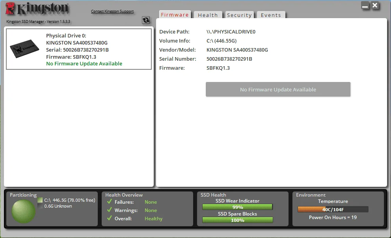Screen dimensions: 391x238
Task: Click the Kingston logo
Action: pyautogui.click(x=37, y=9)
